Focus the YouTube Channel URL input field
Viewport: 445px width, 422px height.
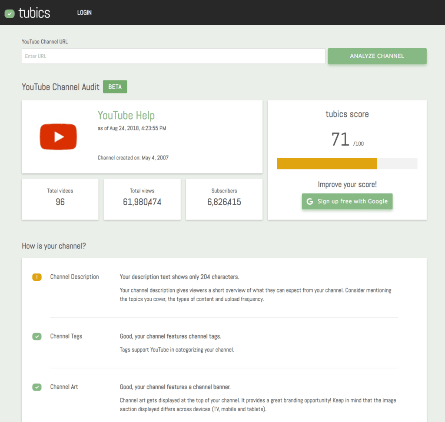point(173,56)
